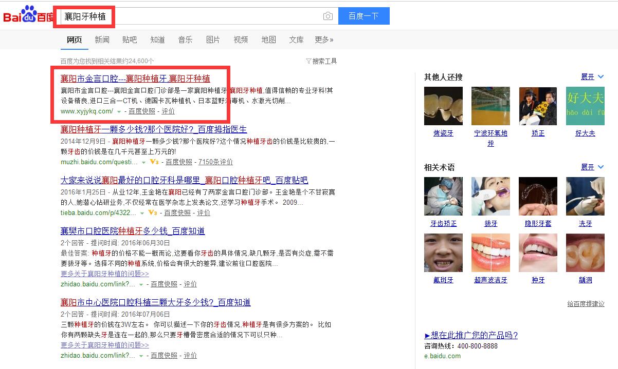Image resolution: width=618 pixels, height=369 pixels.
Task: Click the 超声波洁牙 text link
Action: tap(490, 280)
